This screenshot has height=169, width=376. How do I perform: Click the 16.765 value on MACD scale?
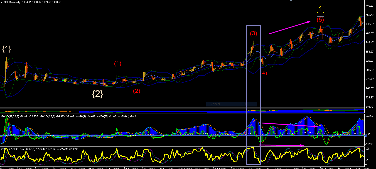click(369, 116)
